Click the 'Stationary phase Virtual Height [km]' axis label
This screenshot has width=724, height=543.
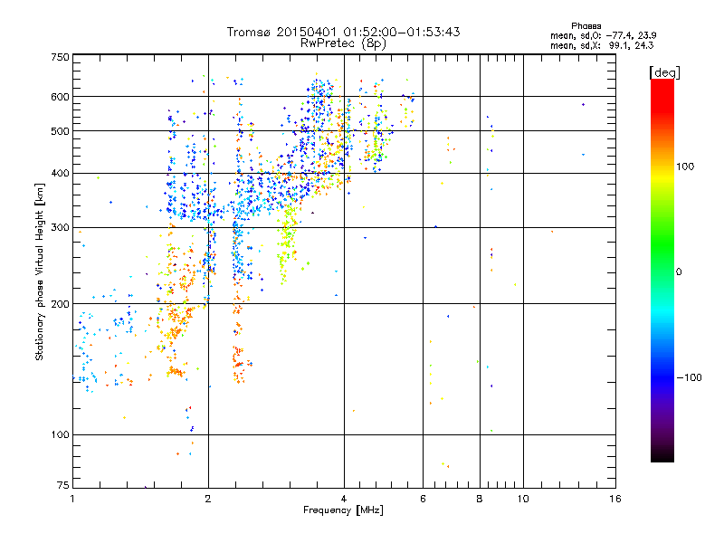(x=39, y=271)
